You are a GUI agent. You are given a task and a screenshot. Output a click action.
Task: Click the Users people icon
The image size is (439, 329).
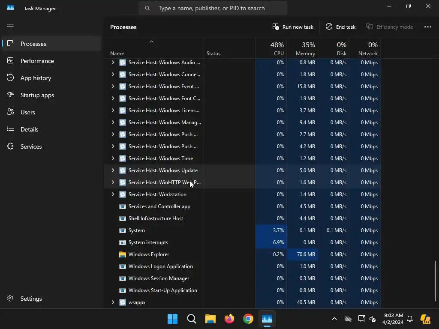[x=10, y=112]
